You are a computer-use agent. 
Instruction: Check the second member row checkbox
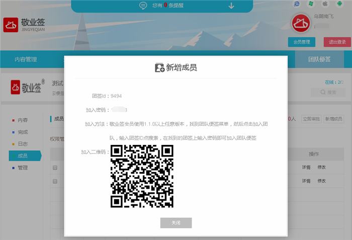tap(55, 181)
